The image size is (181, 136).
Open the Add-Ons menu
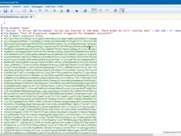point(51,6)
